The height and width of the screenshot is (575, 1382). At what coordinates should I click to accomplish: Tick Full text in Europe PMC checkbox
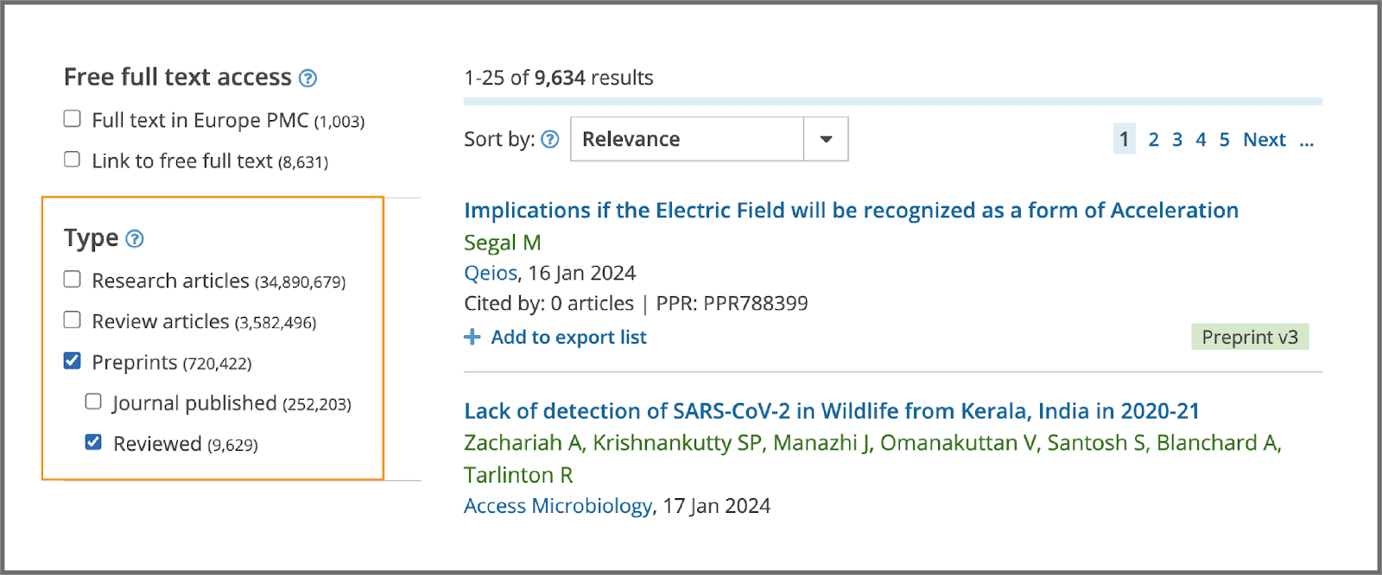(73, 119)
